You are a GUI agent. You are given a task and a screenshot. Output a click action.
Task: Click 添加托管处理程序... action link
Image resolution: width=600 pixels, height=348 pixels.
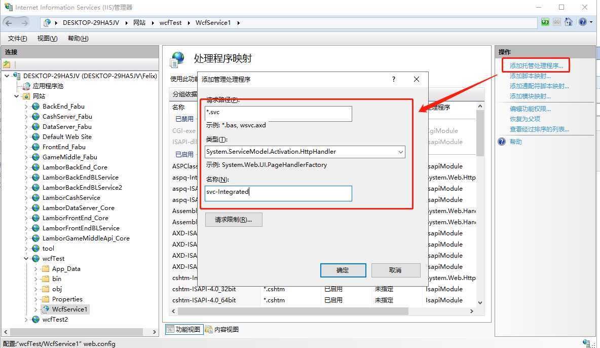tap(536, 65)
